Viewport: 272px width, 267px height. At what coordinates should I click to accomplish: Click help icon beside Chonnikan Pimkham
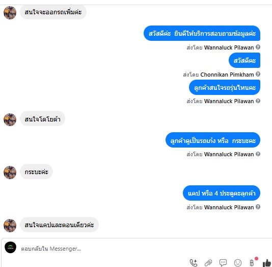258,74
